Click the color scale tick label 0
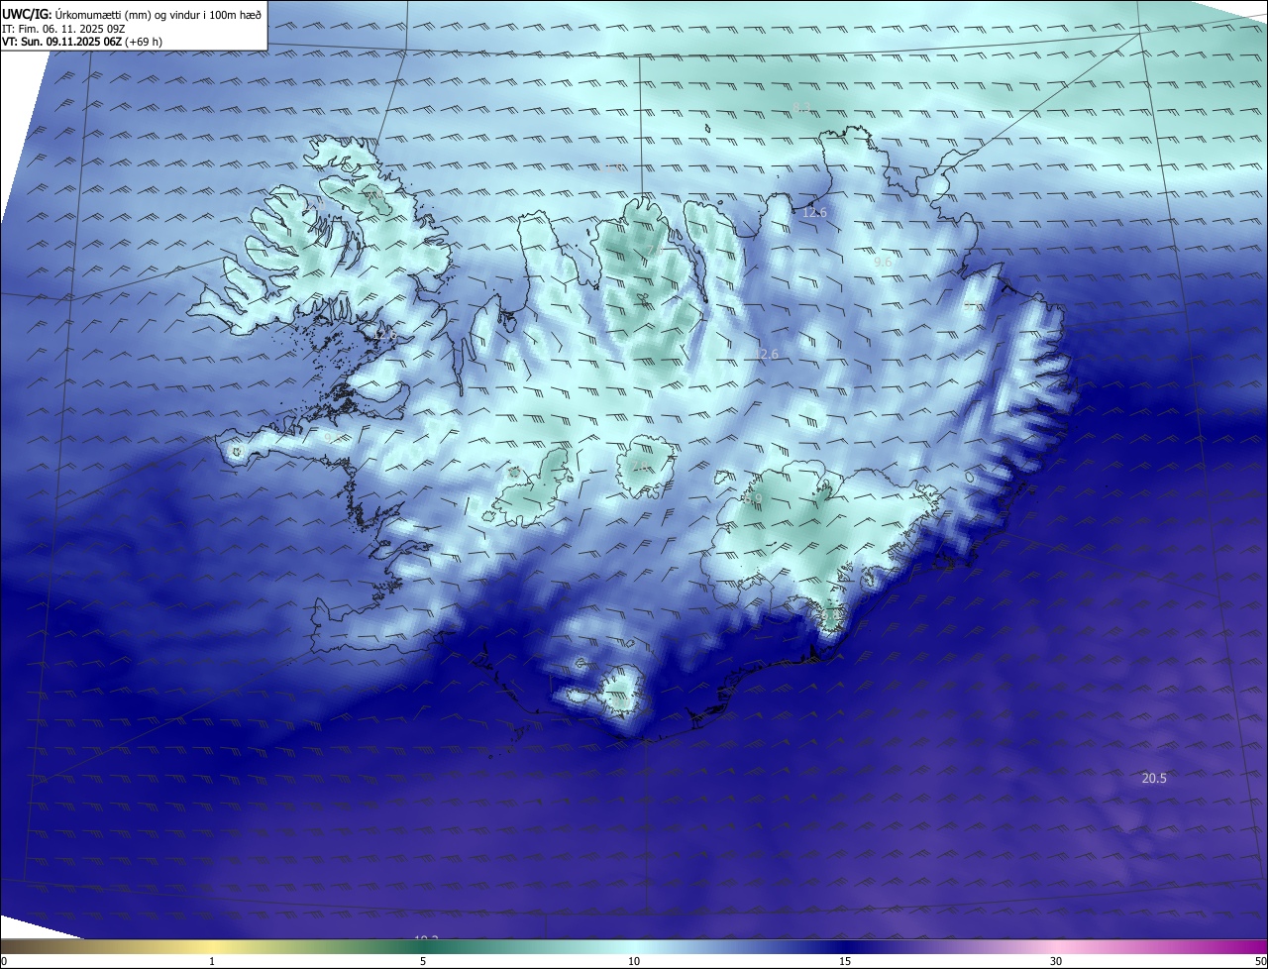 click(4, 961)
